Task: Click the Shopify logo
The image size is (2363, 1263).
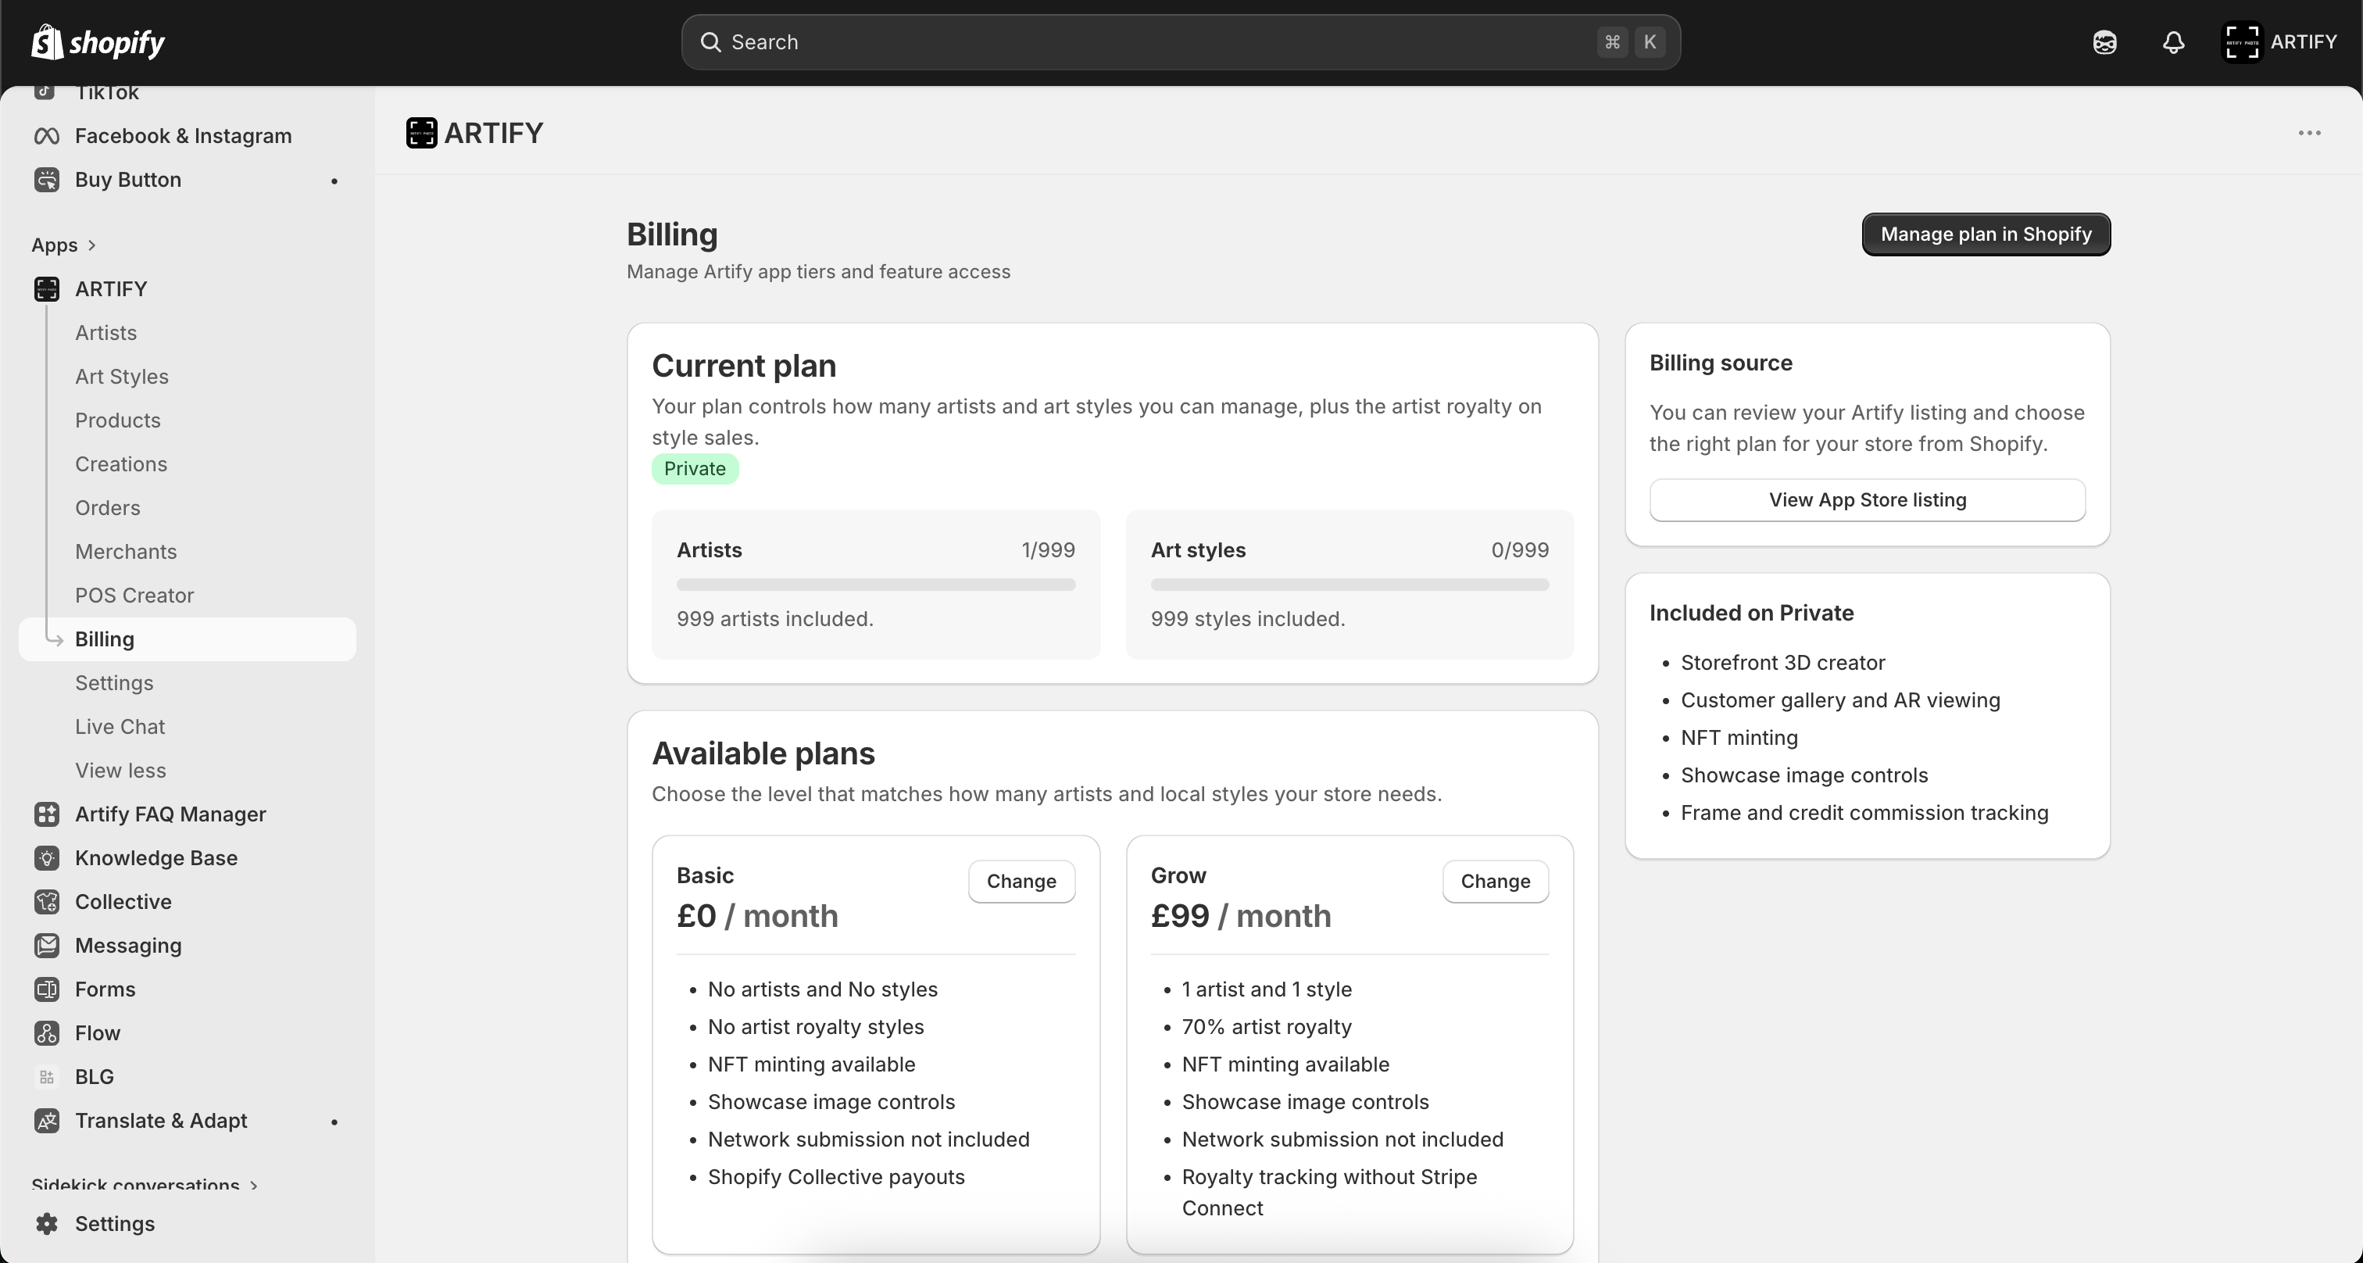Action: click(98, 42)
